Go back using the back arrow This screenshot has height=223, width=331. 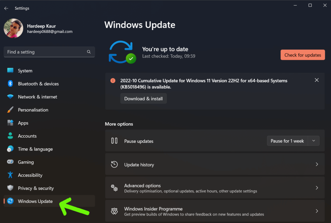pyautogui.click(x=6, y=8)
